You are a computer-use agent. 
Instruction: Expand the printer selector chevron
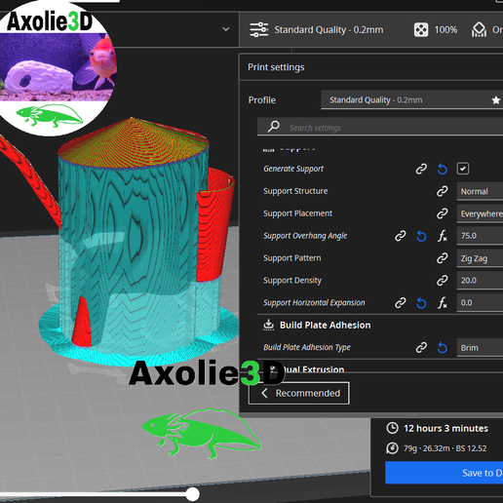click(x=226, y=29)
